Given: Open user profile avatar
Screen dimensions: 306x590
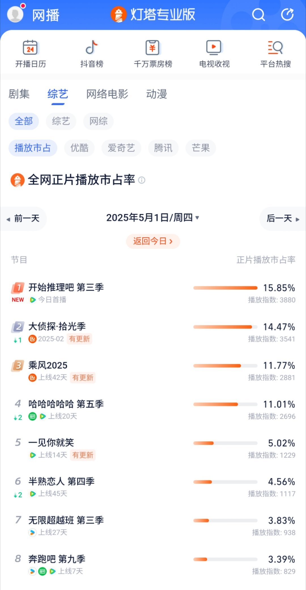Looking at the screenshot, I should 15,14.
